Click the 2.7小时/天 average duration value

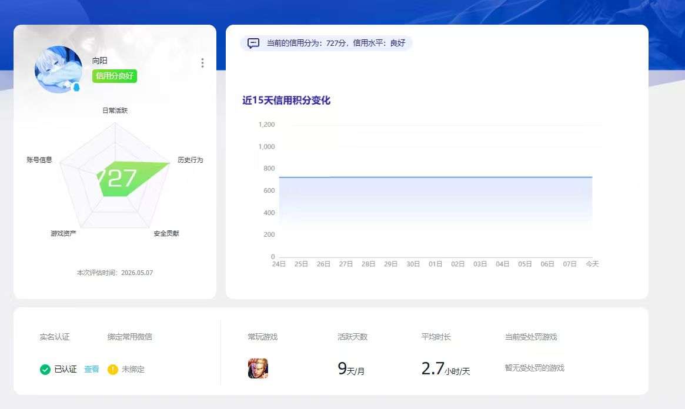[446, 369]
